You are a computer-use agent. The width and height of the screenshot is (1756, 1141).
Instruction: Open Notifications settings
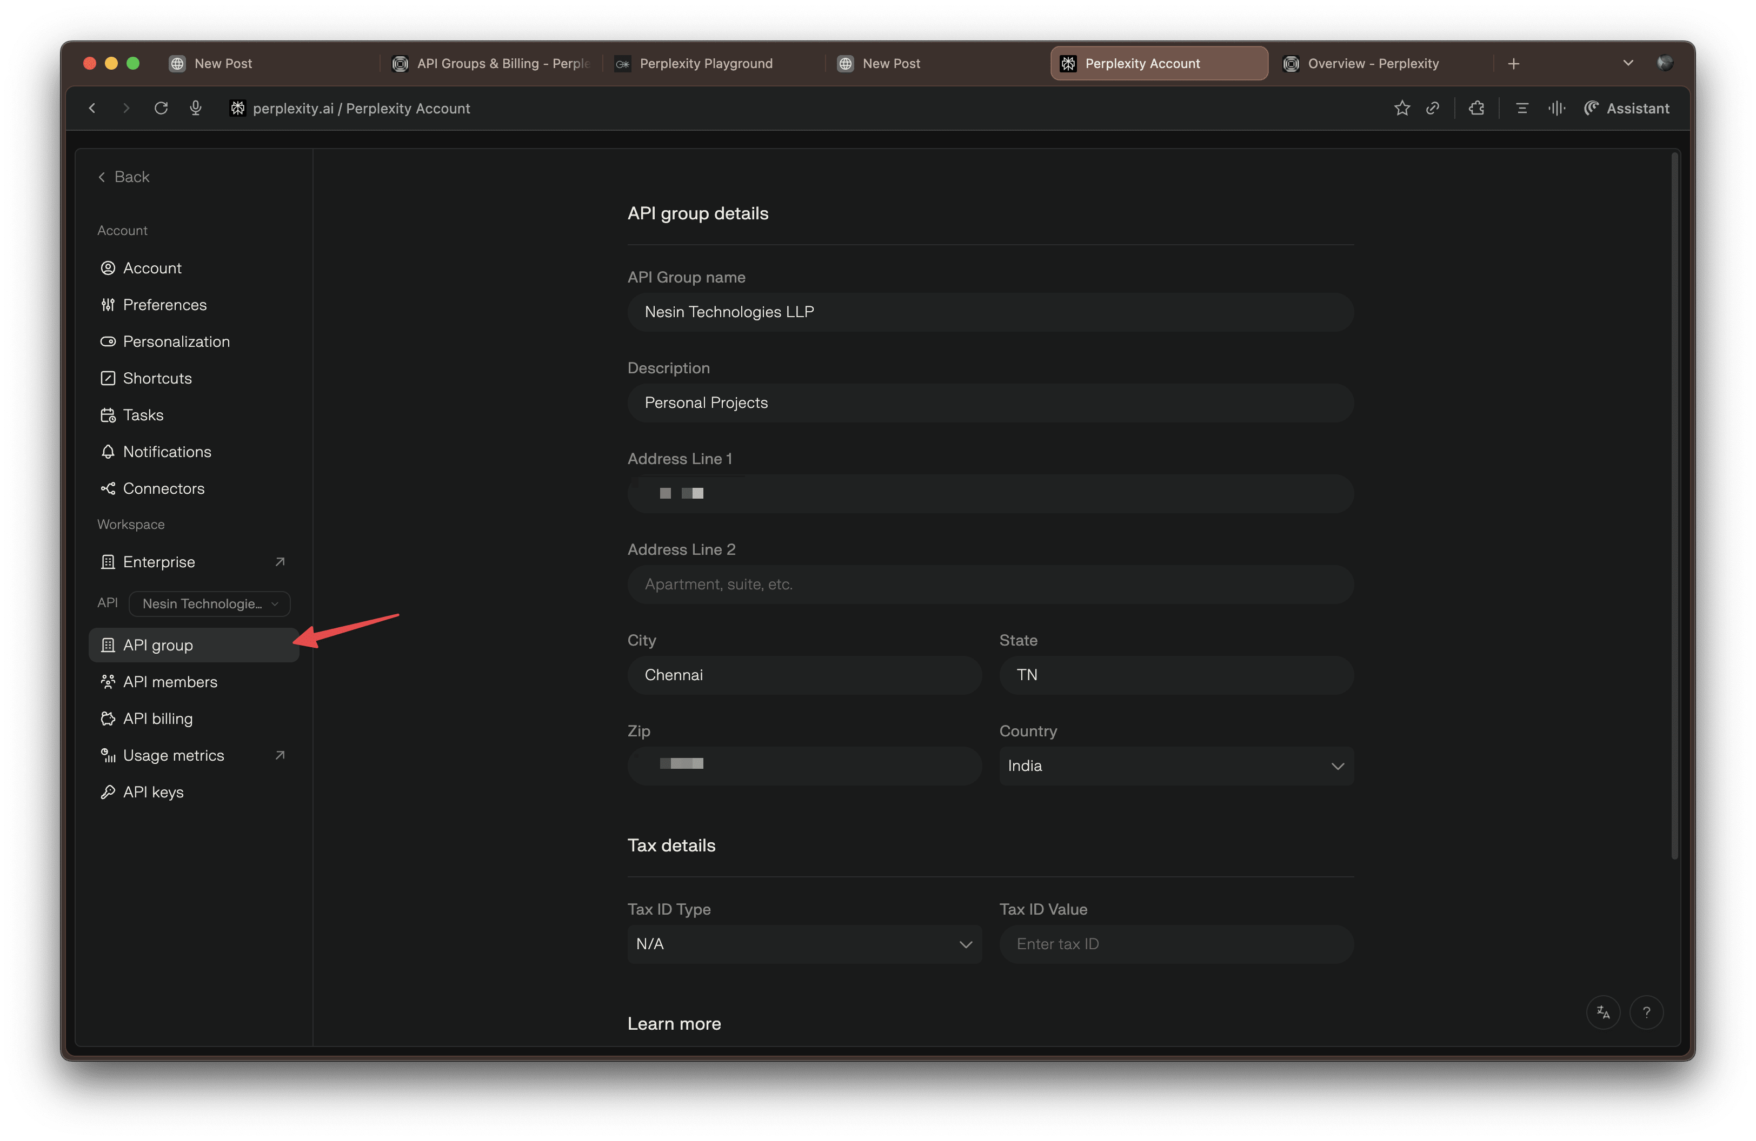(194, 452)
